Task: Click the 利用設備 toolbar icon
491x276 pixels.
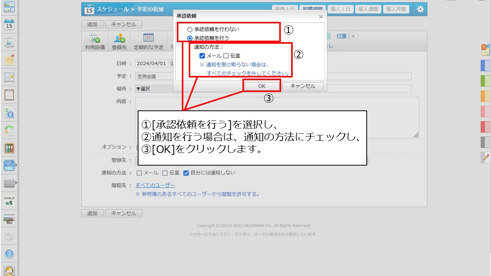Action: click(x=95, y=42)
